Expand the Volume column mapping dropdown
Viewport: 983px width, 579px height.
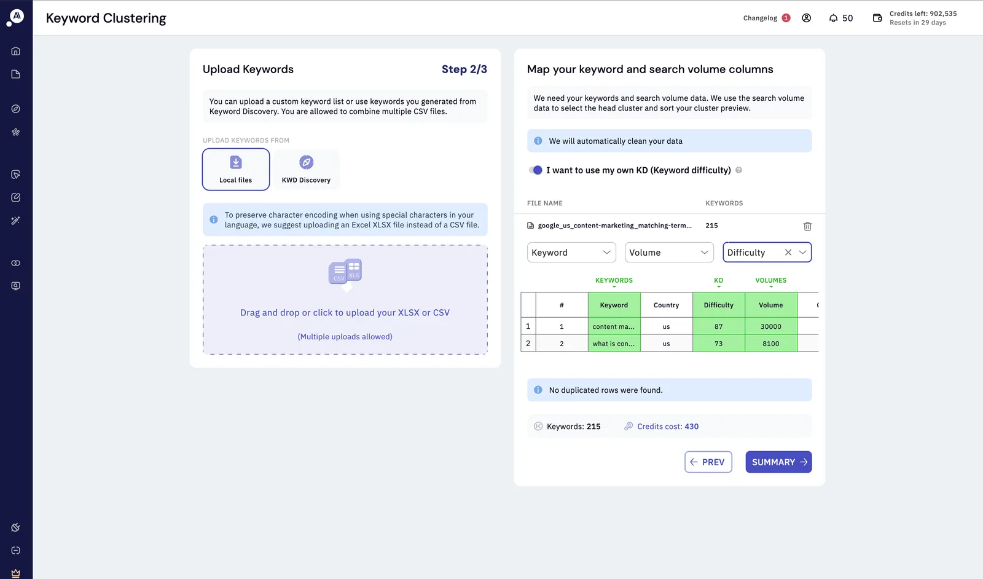[x=669, y=253]
